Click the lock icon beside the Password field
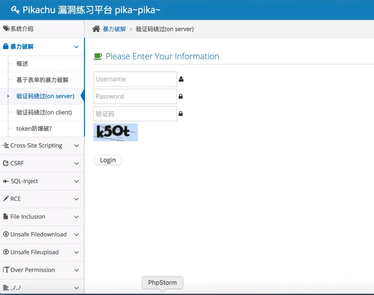 [181, 96]
